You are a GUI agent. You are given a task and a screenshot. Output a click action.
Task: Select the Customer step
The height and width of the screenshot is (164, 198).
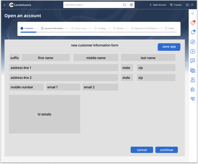click(x=27, y=28)
